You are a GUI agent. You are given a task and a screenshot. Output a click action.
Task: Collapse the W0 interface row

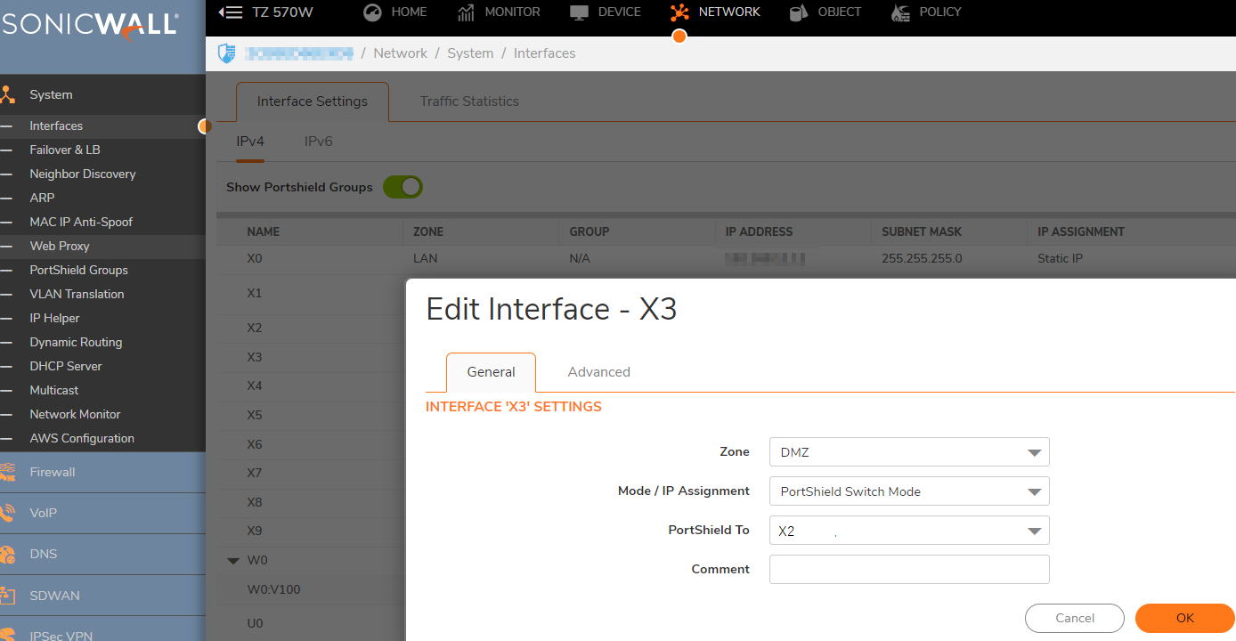coord(233,561)
